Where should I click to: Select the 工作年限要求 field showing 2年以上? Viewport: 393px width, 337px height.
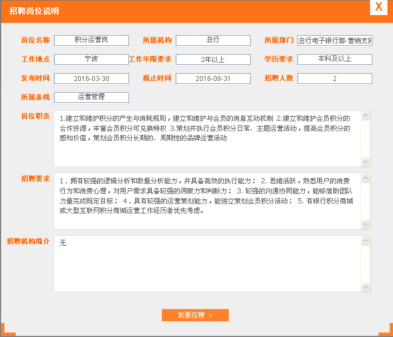coord(213,59)
